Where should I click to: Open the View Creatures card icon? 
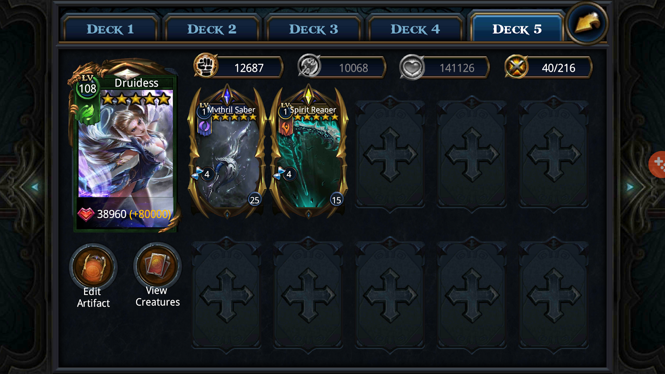click(x=157, y=266)
